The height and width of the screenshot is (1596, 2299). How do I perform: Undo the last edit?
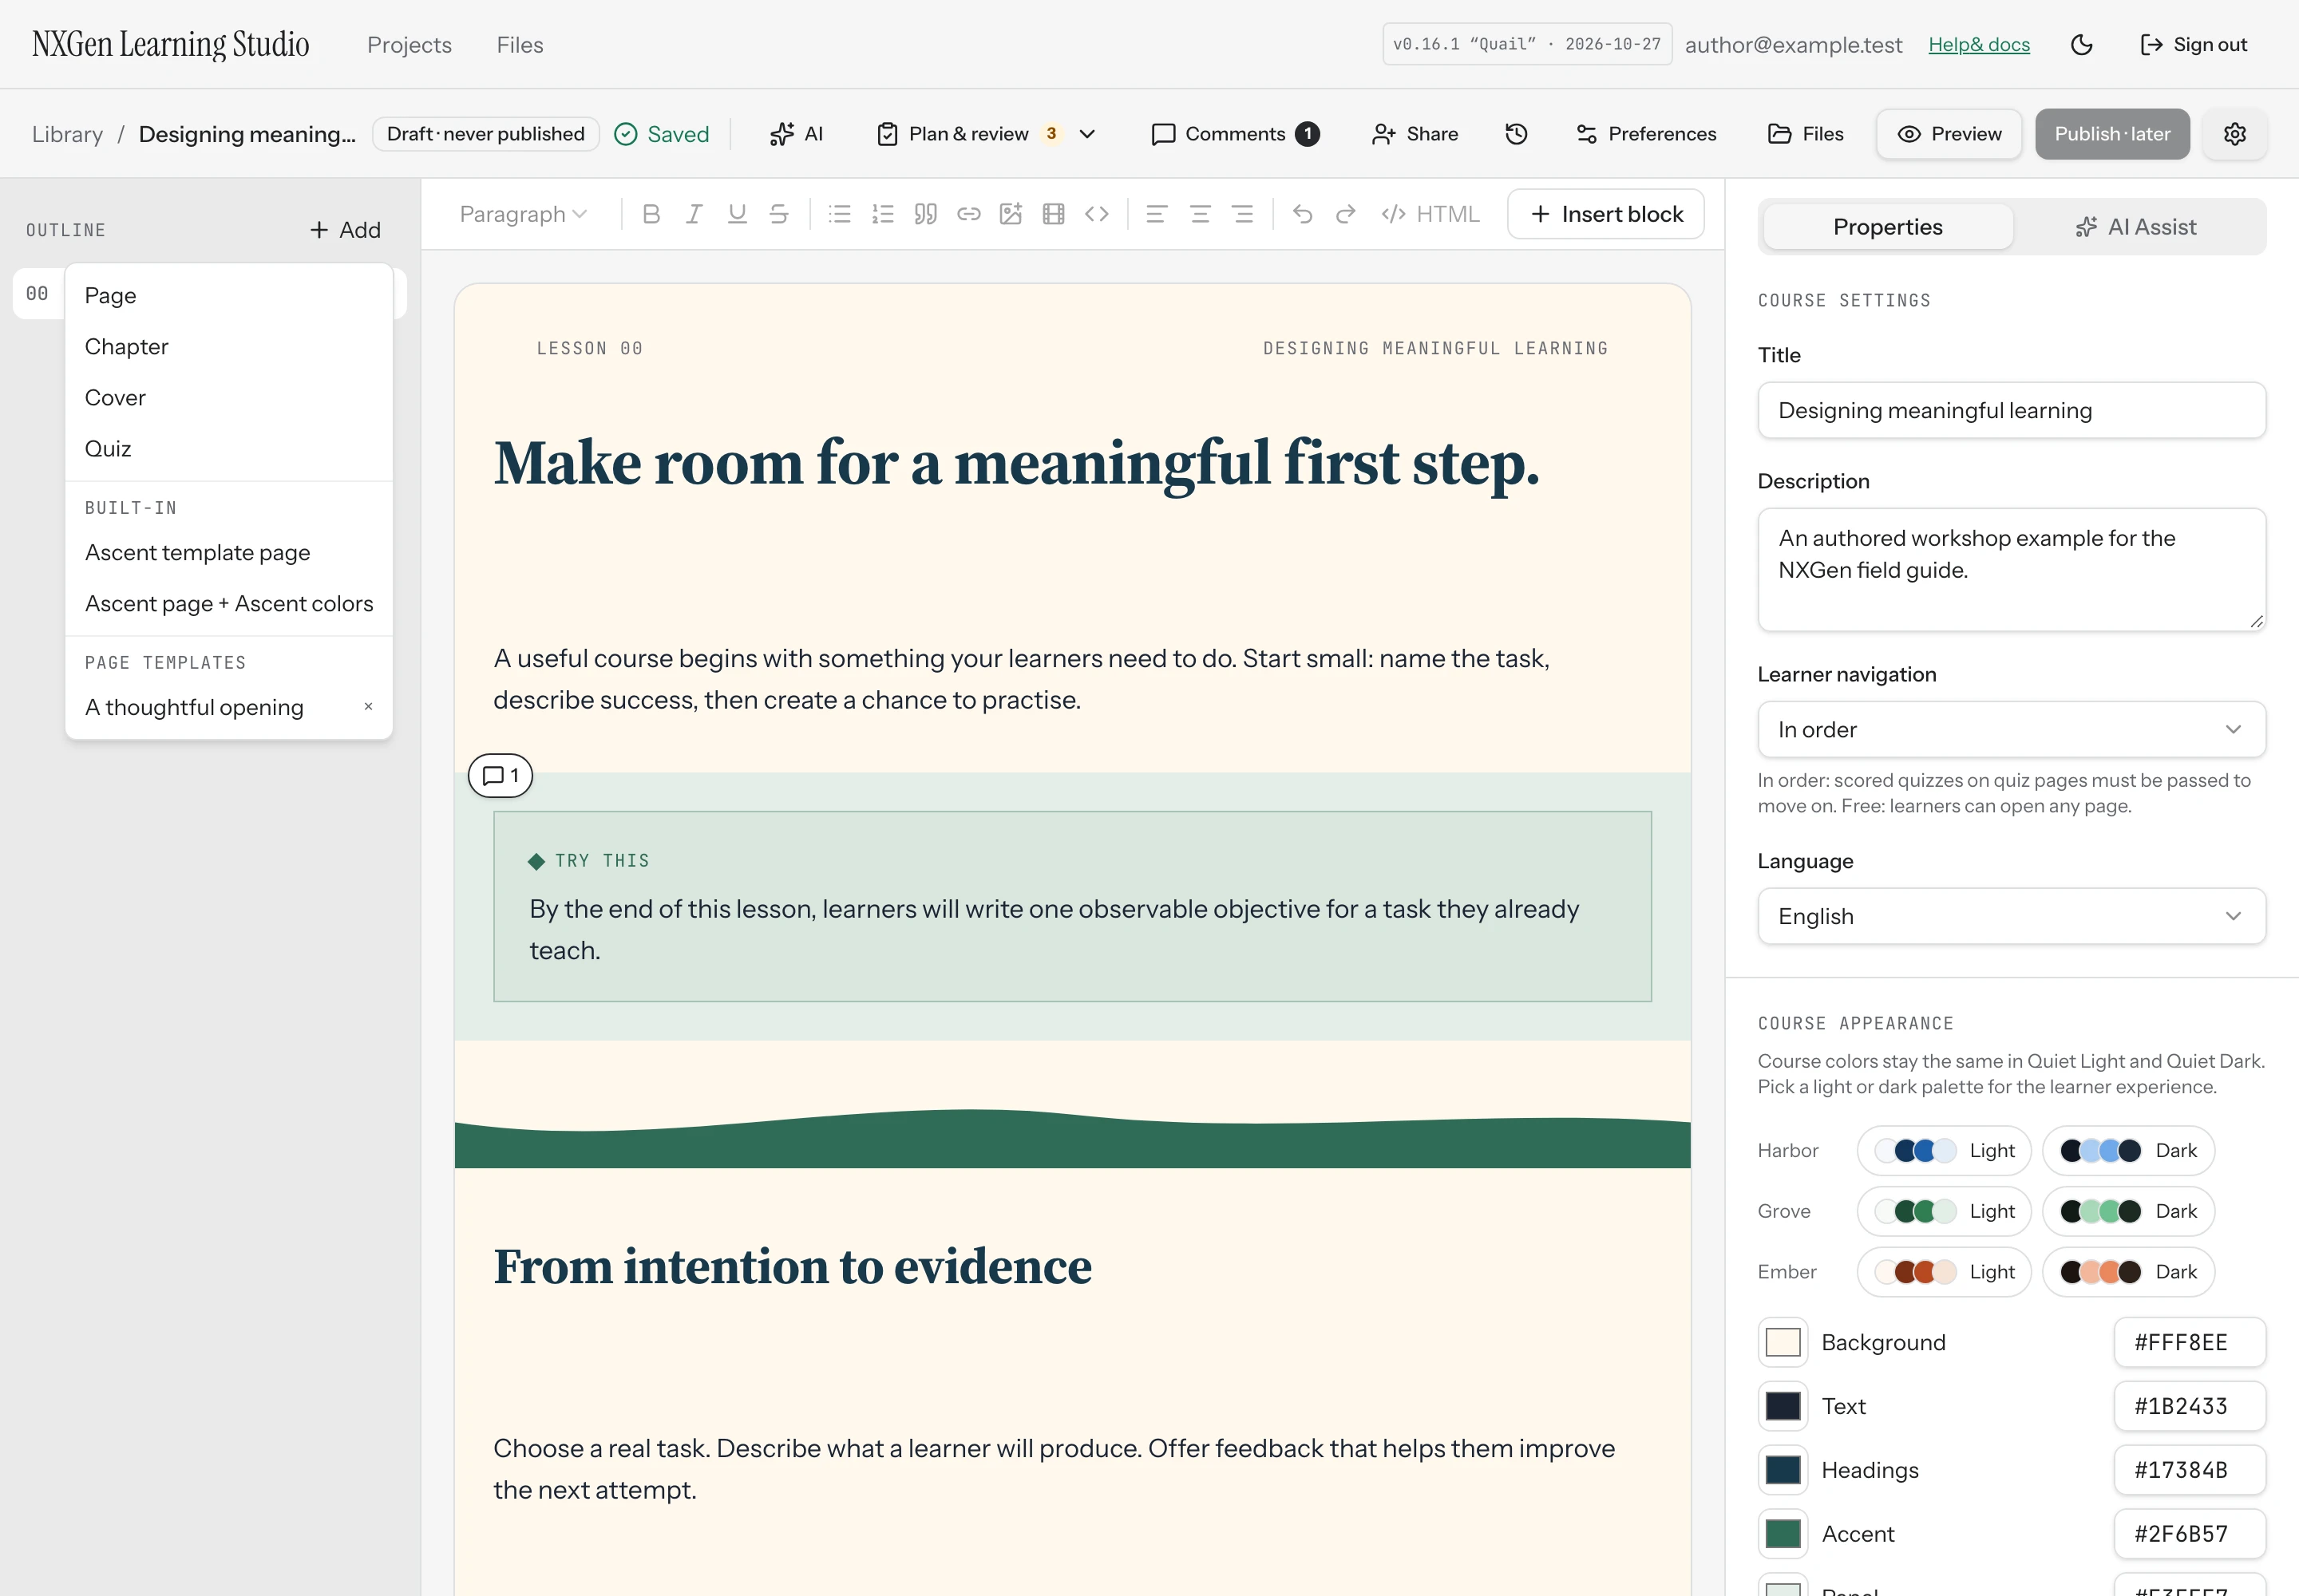(x=1303, y=214)
